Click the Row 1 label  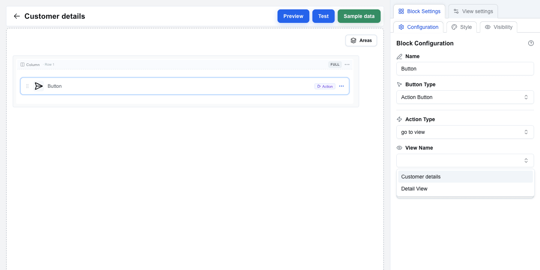49,64
